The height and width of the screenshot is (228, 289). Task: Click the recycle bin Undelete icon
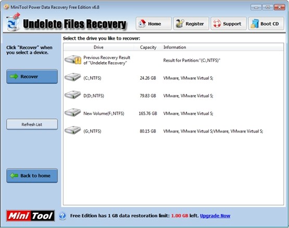[x=13, y=22]
